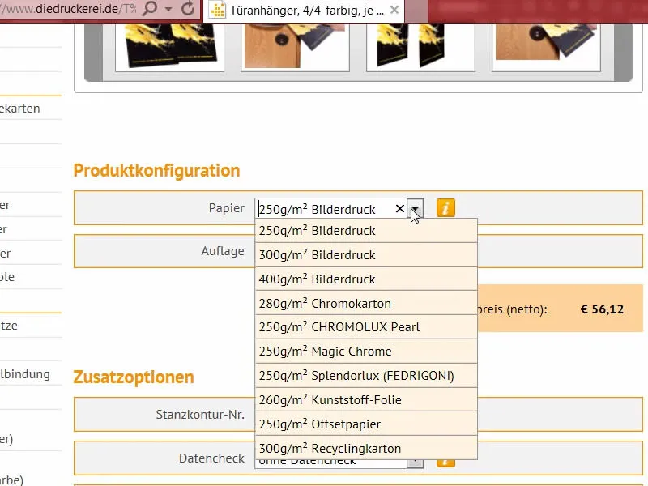Click the Datencheck label

point(211,458)
